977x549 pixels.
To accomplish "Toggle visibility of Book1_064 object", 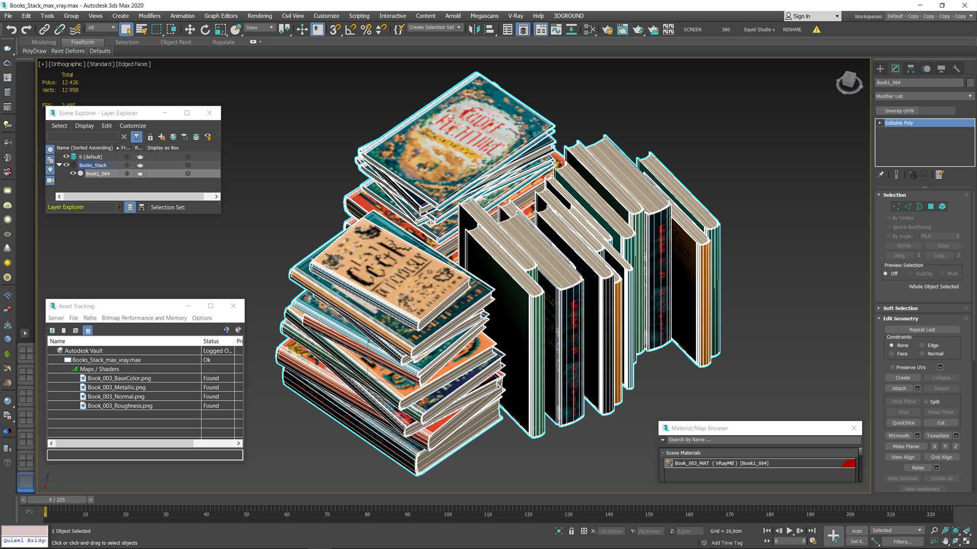I will point(73,173).
